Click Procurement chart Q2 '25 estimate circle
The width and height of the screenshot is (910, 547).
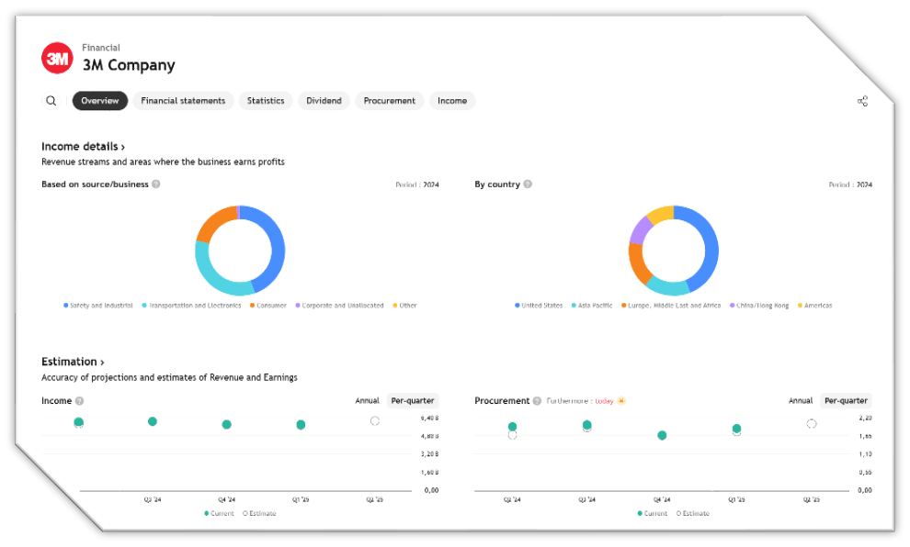tap(812, 424)
